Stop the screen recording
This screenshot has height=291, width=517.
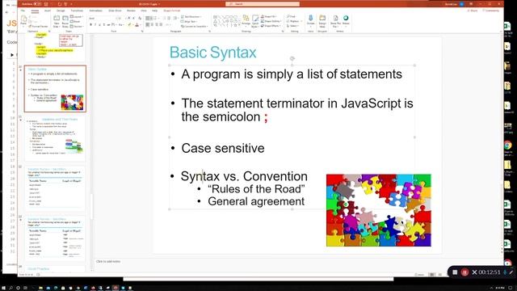click(x=455, y=272)
